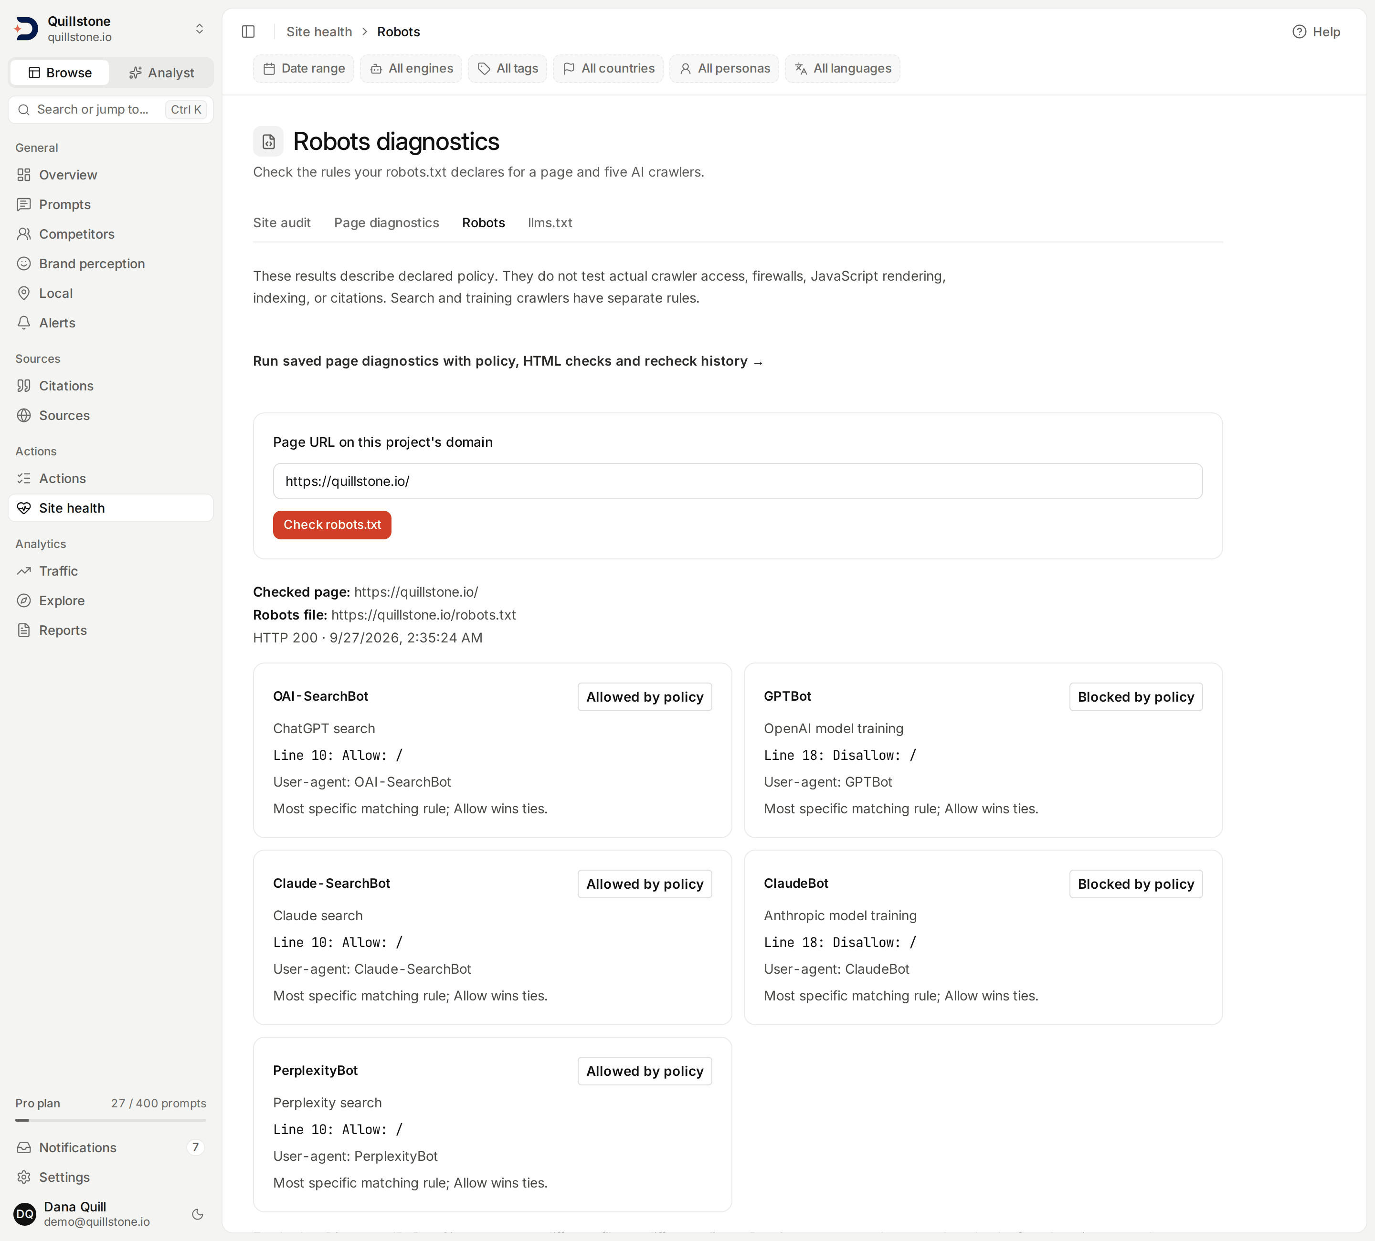Open Notifications inbox

[110, 1147]
